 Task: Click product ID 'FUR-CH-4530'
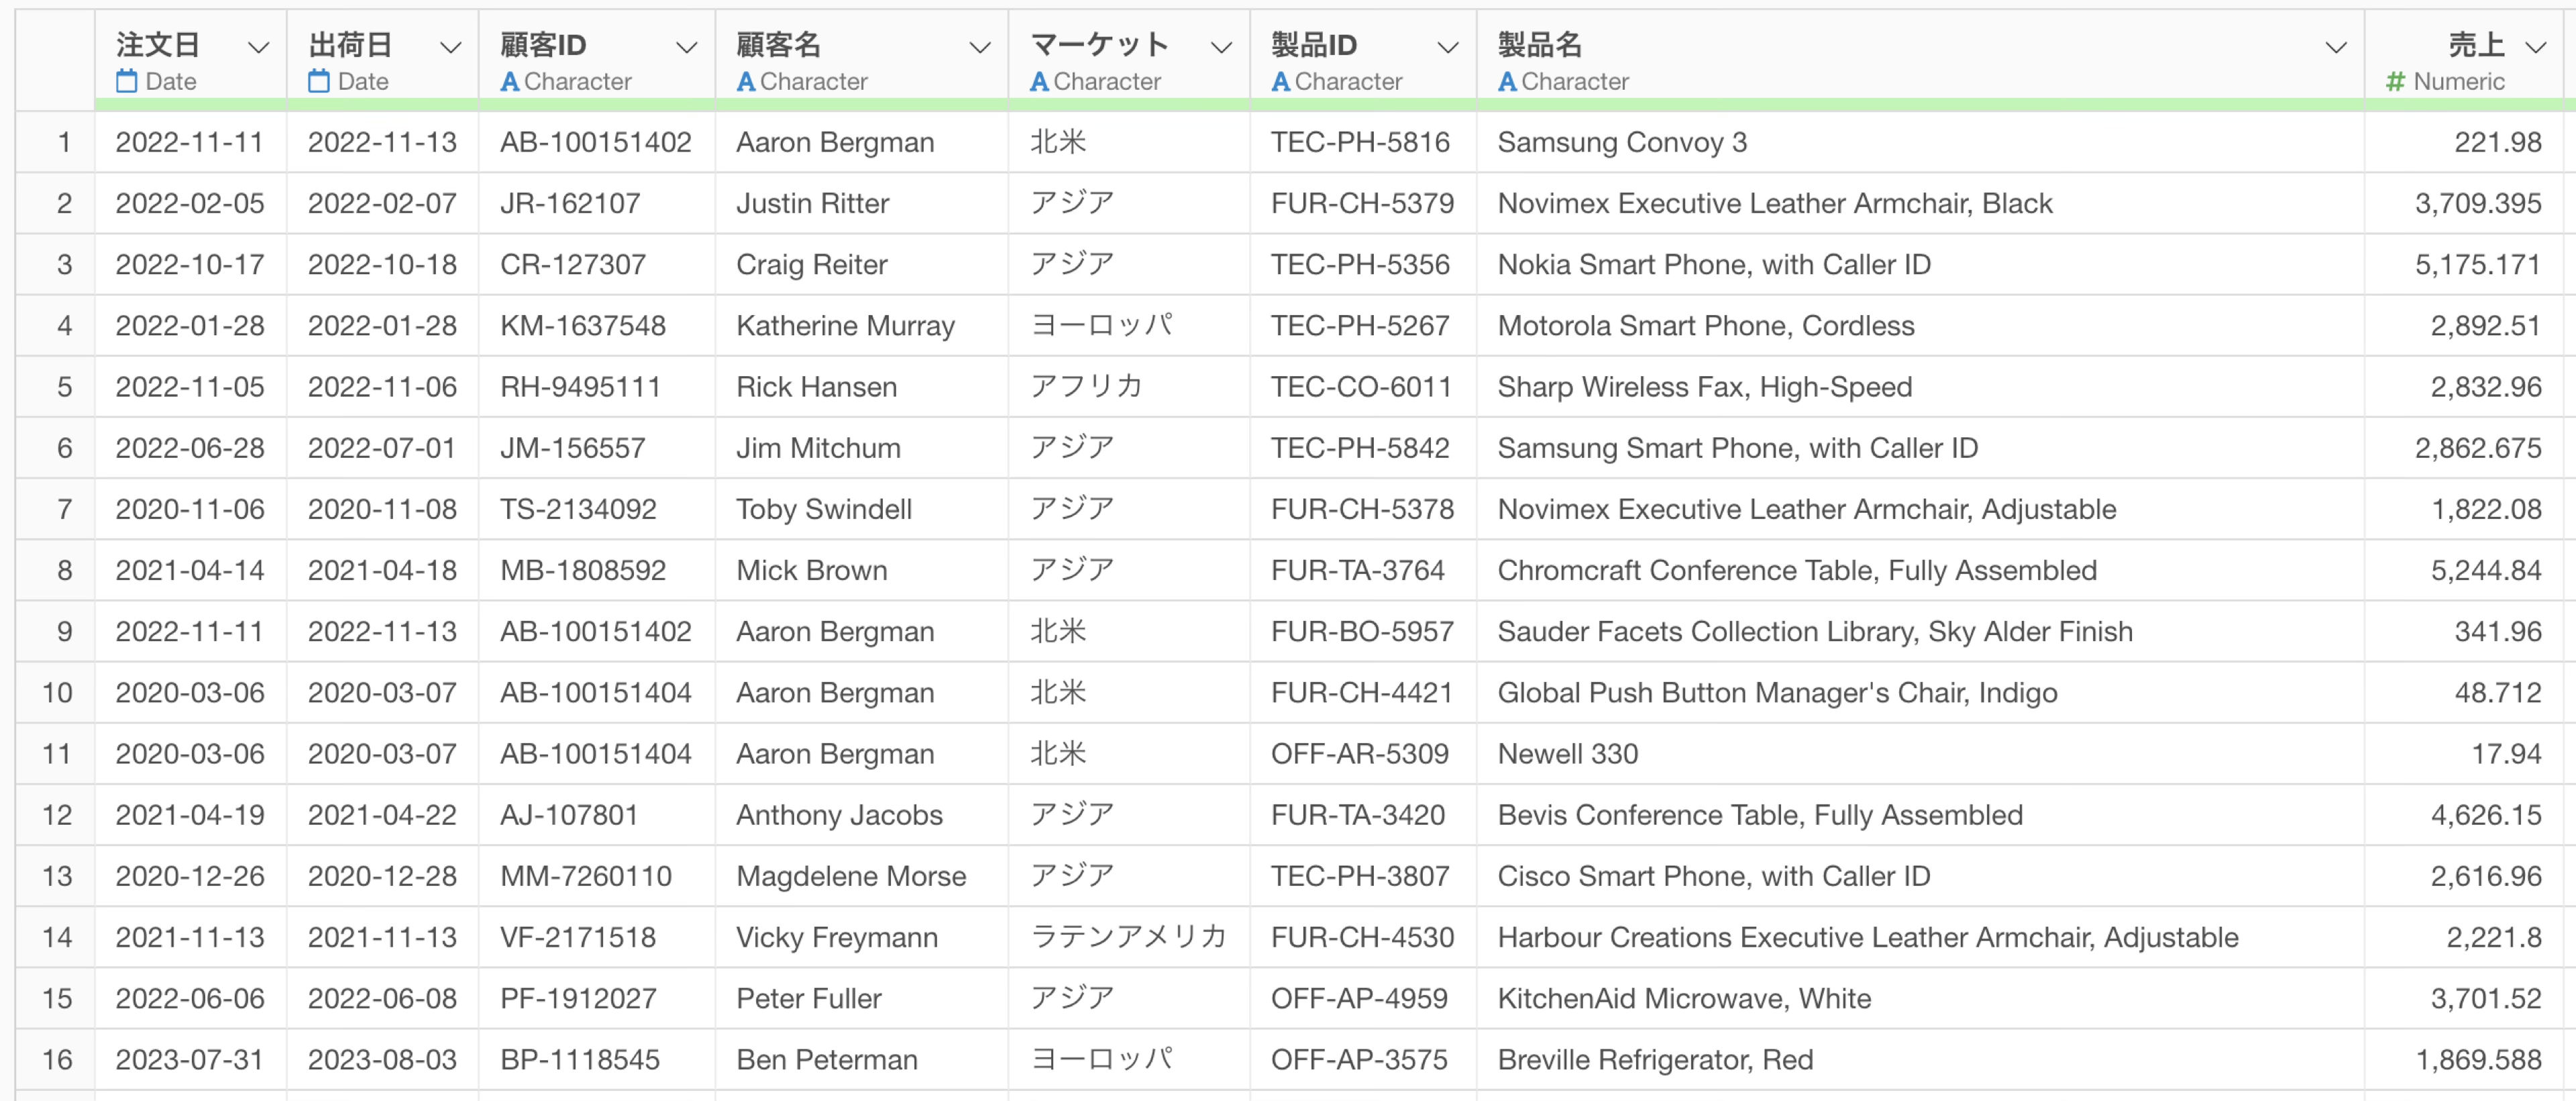pyautogui.click(x=1362, y=937)
